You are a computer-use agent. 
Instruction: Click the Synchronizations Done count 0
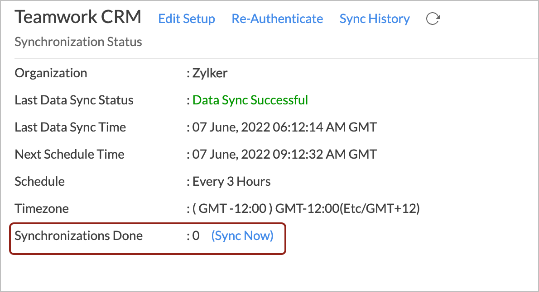click(x=196, y=236)
